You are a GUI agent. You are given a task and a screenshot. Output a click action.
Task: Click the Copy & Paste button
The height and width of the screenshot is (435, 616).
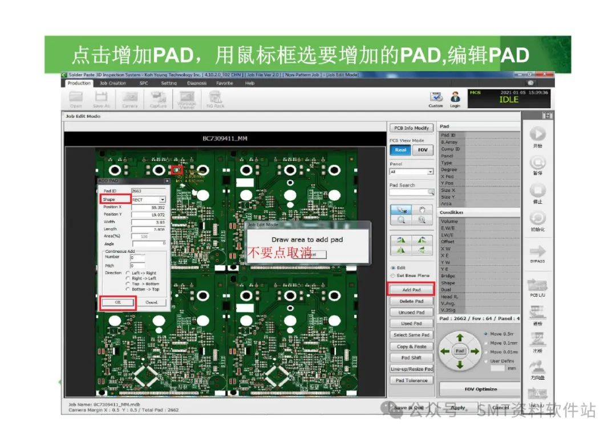pyautogui.click(x=411, y=347)
